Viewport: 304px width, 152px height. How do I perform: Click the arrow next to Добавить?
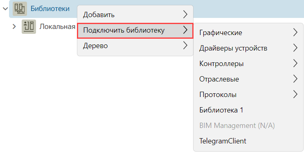(x=185, y=15)
